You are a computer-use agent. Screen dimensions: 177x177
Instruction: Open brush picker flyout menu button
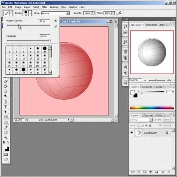pos(56,21)
